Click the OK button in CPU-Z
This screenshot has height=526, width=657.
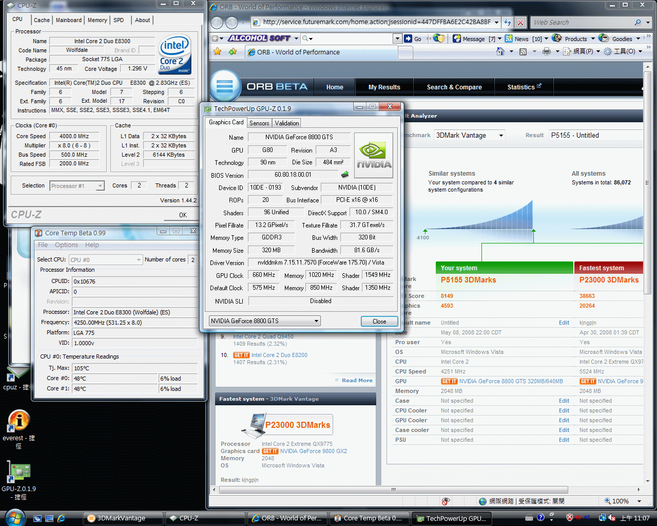pyautogui.click(x=183, y=215)
